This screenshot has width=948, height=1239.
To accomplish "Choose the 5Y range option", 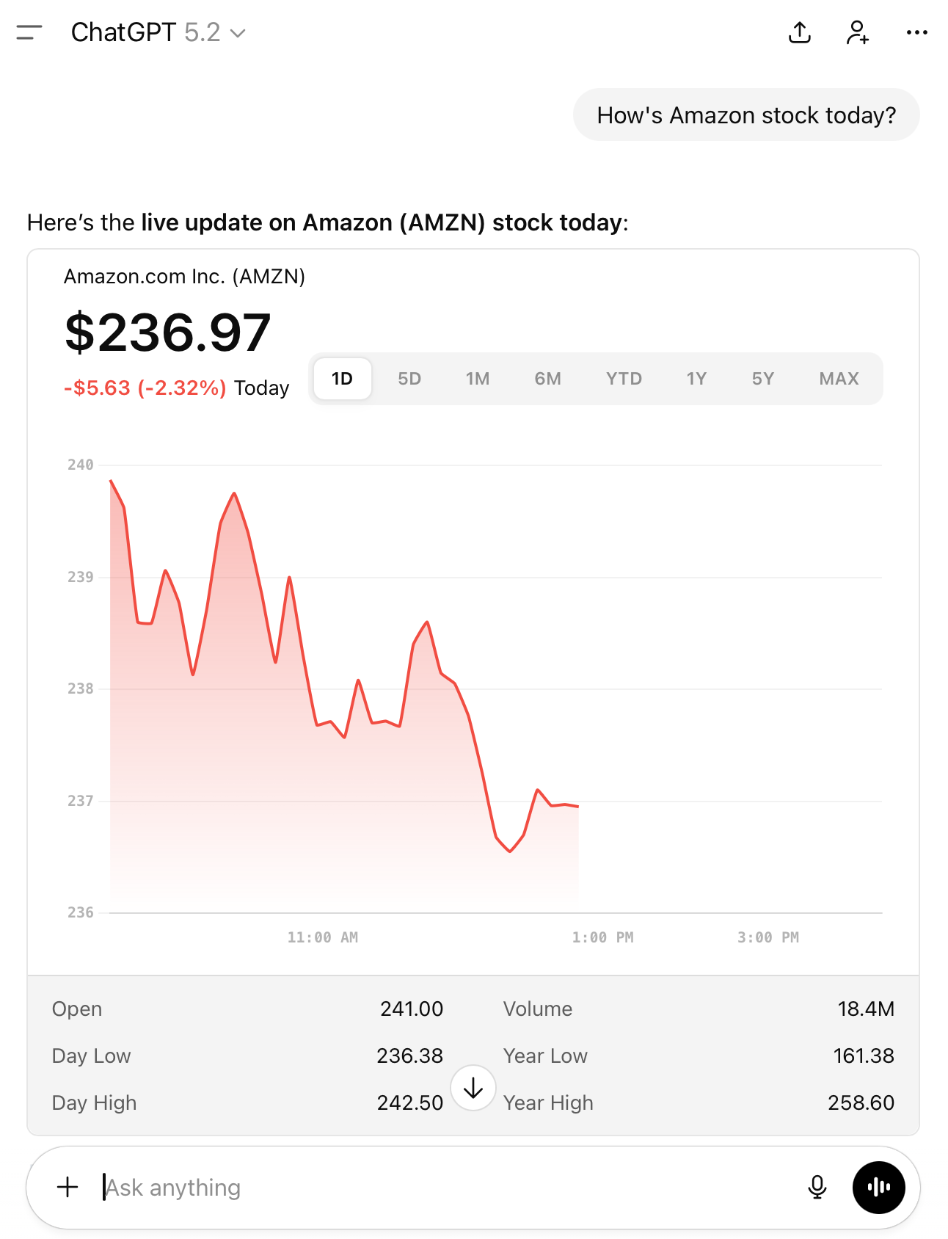I will [762, 379].
